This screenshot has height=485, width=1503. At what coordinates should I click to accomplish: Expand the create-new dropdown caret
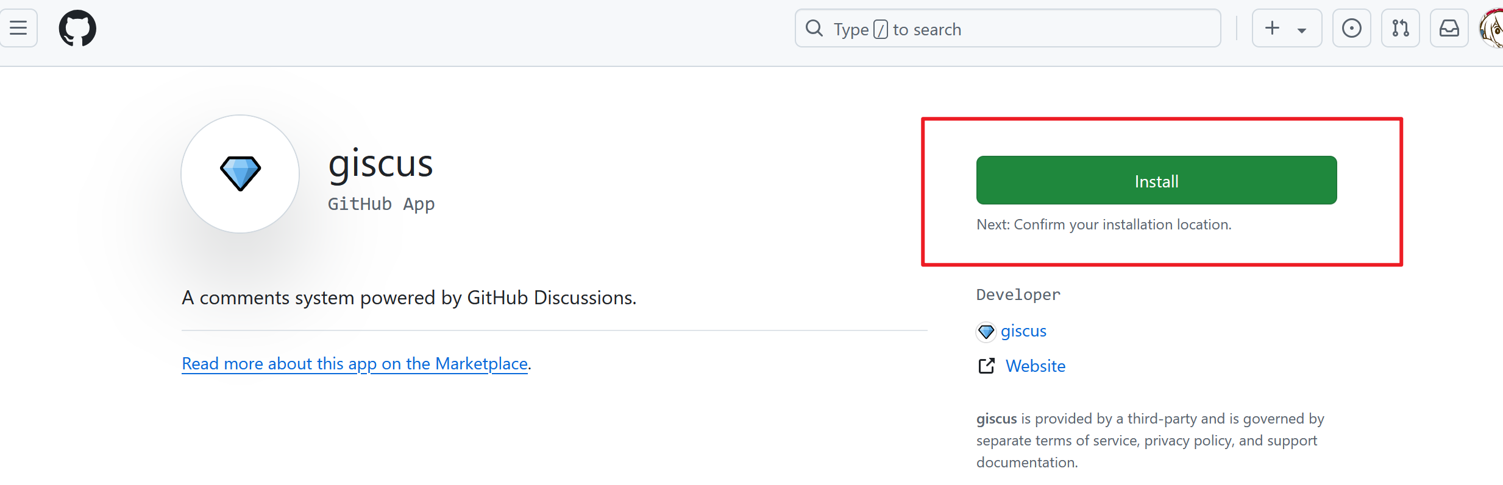tap(1302, 30)
